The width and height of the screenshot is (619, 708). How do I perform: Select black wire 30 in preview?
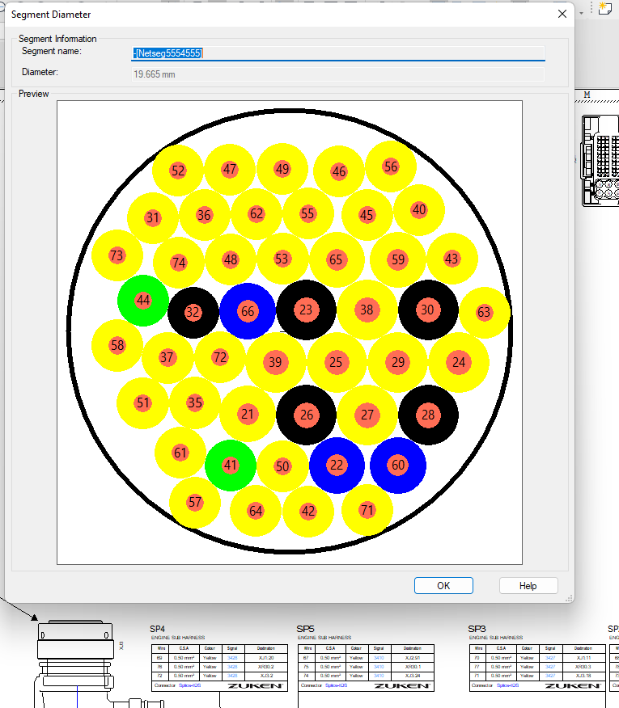click(428, 310)
